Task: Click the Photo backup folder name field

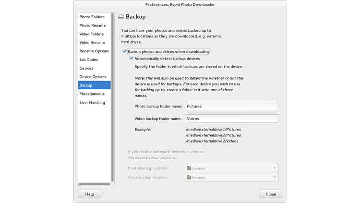Action: (232, 107)
